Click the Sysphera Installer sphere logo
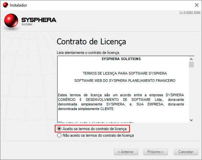 11,21
